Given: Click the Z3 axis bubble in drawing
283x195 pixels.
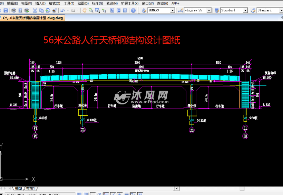Looking at the screenshot, I should (x=192, y=130).
